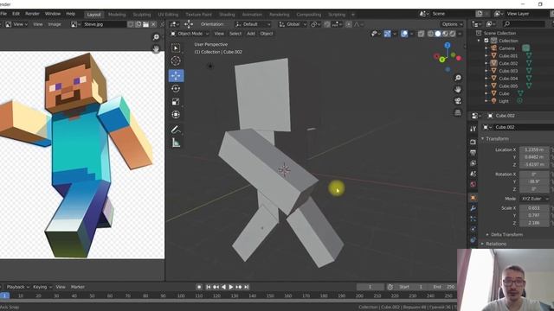554x311 pixels.
Task: Collapse the Collection tree in outliner
Action: point(479,41)
